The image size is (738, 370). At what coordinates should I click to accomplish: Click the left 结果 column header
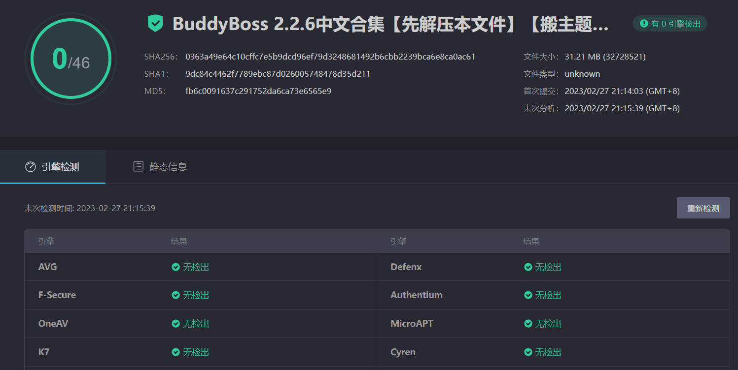click(x=179, y=242)
